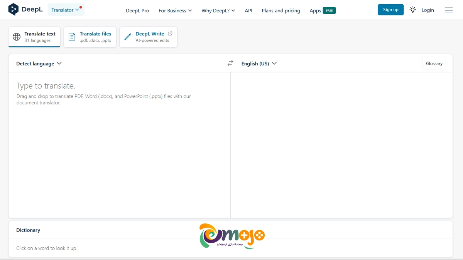
Task: Click the 'Click on a word to look it up.' text
Action: point(47,248)
